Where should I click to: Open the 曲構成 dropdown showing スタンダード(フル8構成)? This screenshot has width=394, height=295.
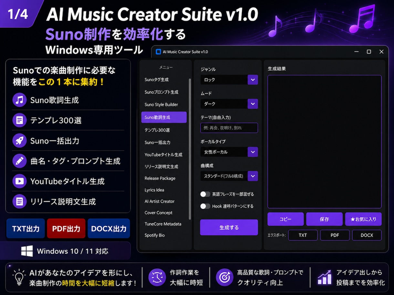pyautogui.click(x=229, y=176)
